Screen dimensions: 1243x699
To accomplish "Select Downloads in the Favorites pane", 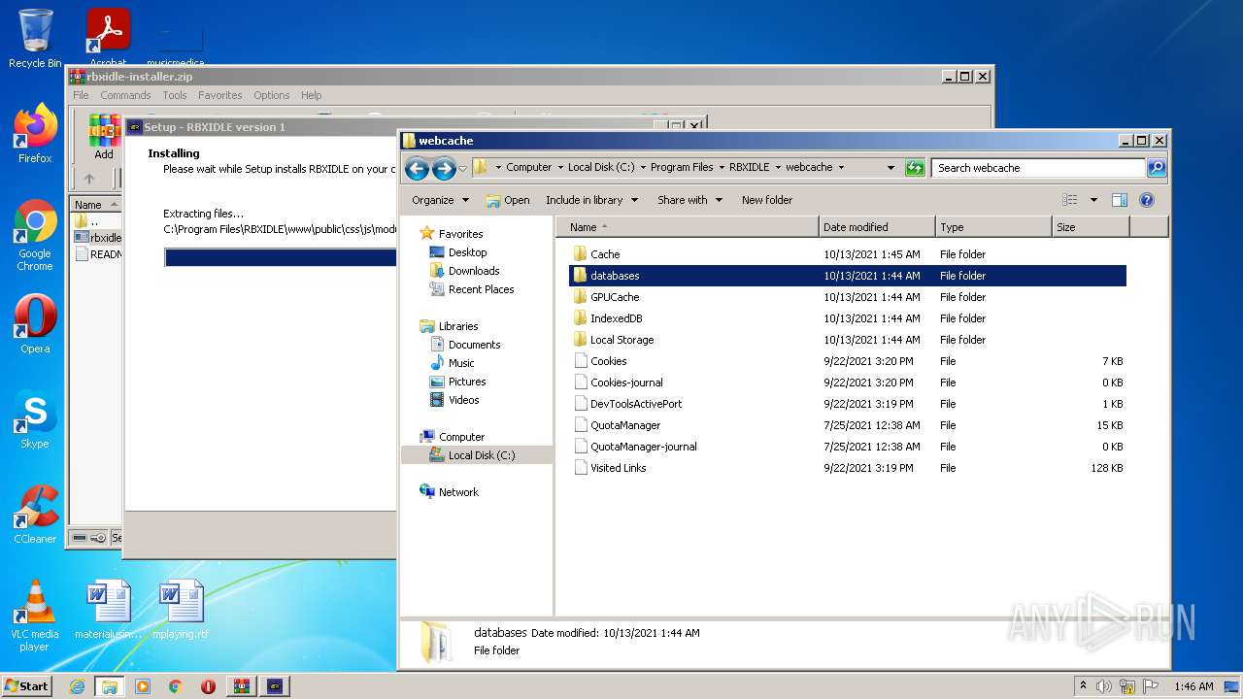I will (x=473, y=271).
